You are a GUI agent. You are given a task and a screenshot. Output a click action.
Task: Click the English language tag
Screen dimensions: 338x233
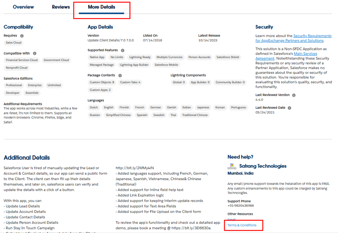pyautogui.click(x=109, y=107)
